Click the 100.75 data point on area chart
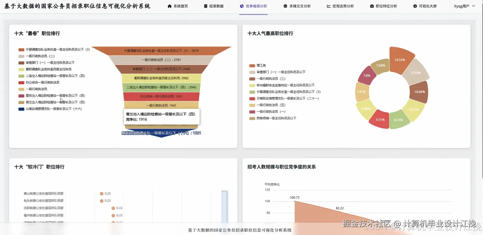Image resolution: width=483 pixels, height=235 pixels. tap(294, 201)
